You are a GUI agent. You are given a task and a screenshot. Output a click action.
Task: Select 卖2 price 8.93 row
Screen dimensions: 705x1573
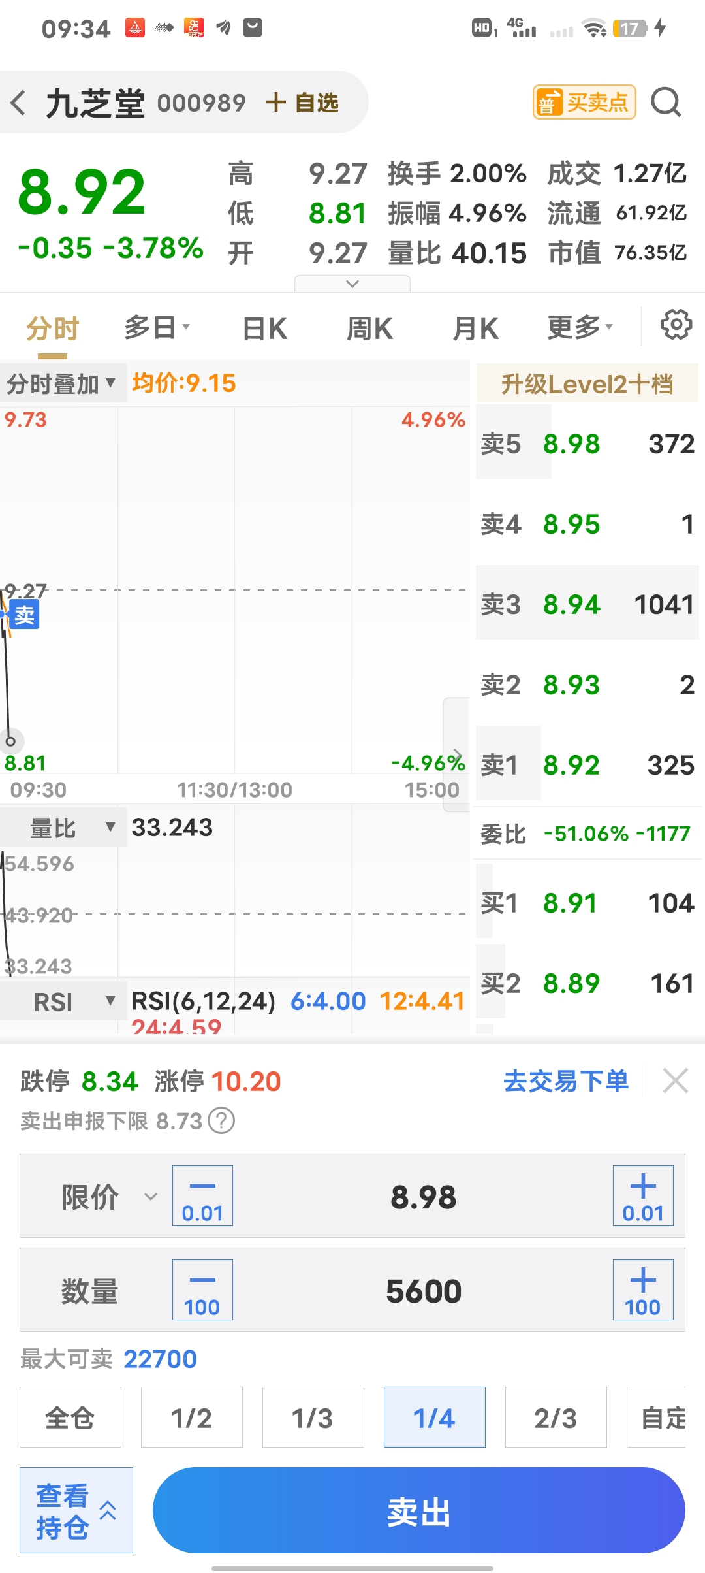click(587, 685)
